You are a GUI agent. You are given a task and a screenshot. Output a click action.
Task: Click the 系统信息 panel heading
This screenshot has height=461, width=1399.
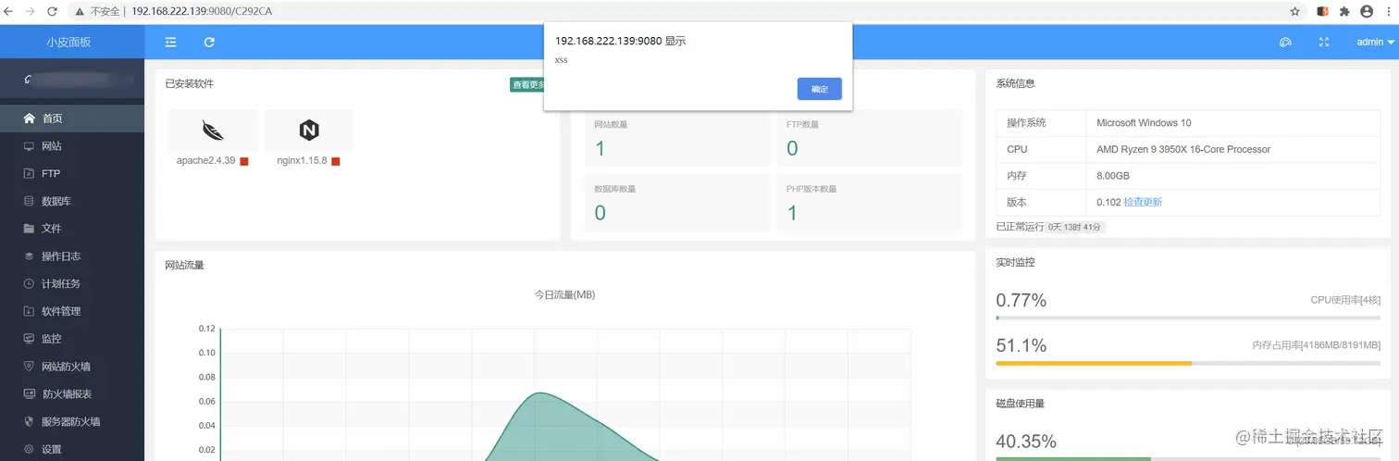click(x=1015, y=83)
